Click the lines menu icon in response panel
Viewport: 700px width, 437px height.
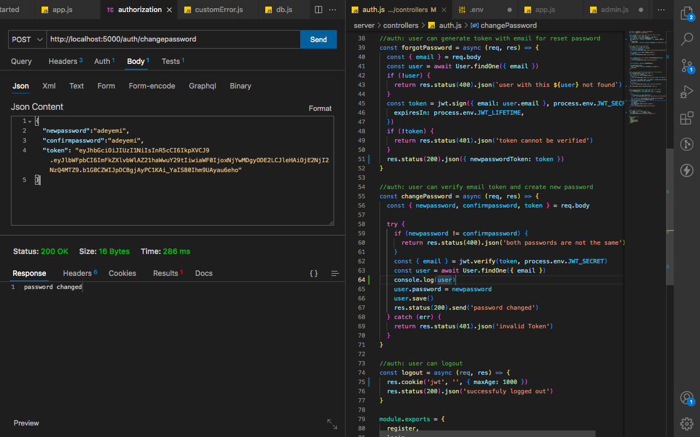(x=335, y=273)
